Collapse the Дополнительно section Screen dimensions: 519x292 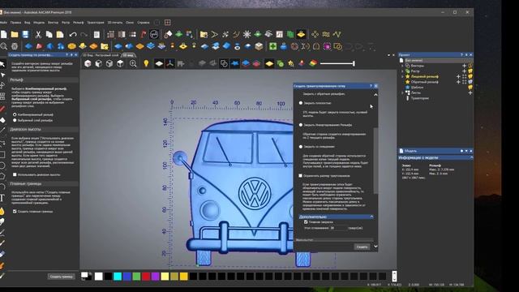tap(371, 217)
